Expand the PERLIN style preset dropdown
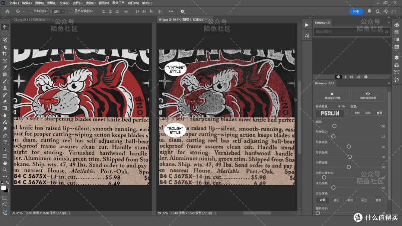Viewport: 402px width, 226px height. [347, 113]
